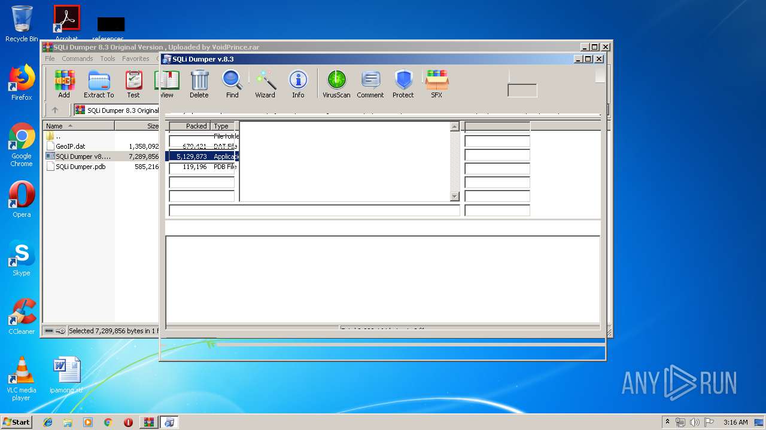
Task: Click the key icon in WinRAR status bar
Action: [x=60, y=331]
